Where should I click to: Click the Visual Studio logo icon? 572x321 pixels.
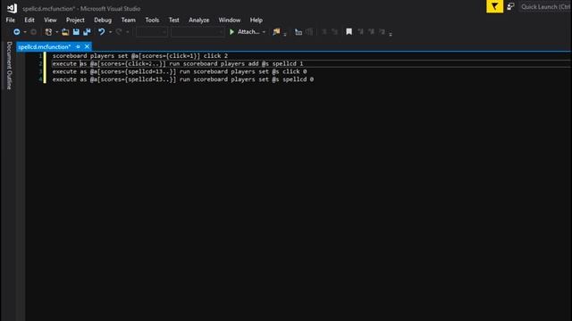point(12,8)
